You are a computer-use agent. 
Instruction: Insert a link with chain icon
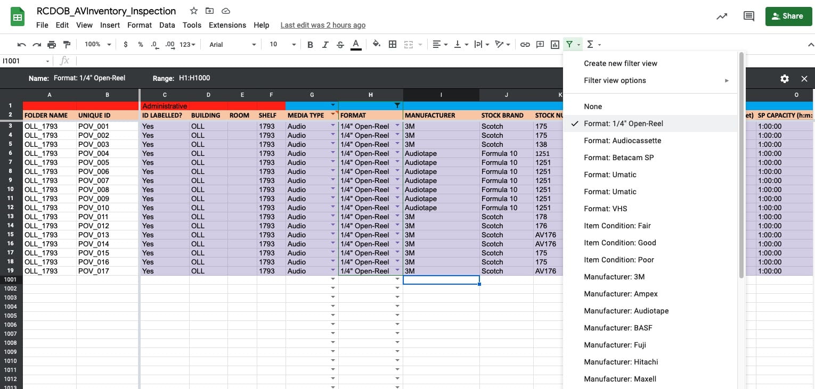[x=525, y=45]
